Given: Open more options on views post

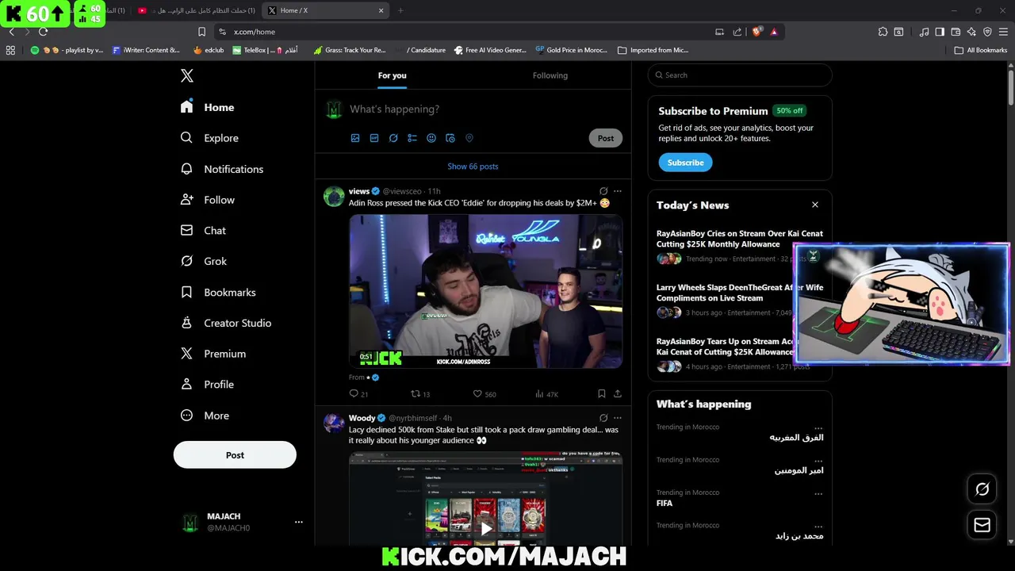Looking at the screenshot, I should click(x=618, y=191).
